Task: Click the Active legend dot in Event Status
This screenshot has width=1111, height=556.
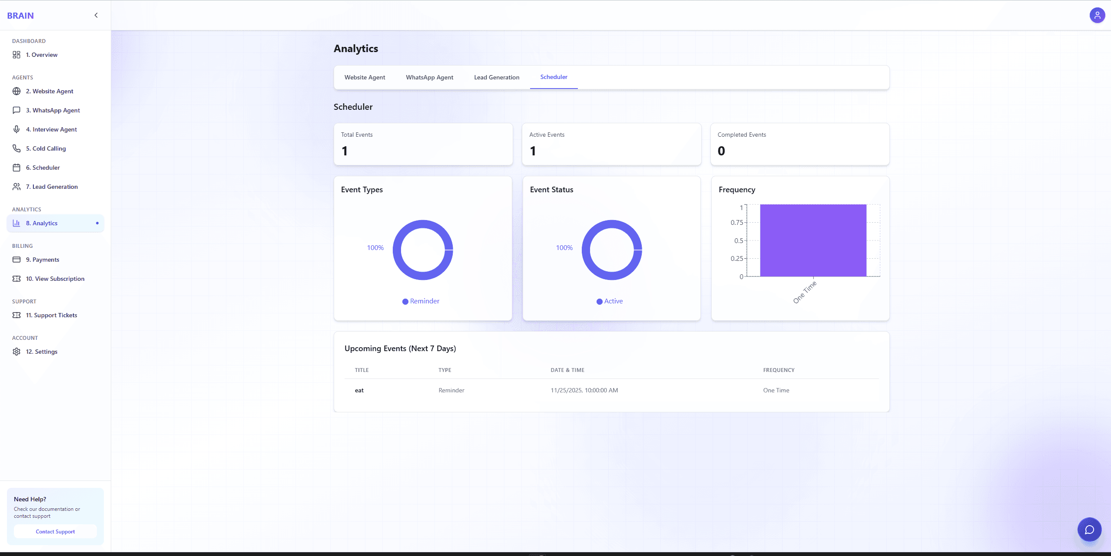Action: (599, 301)
